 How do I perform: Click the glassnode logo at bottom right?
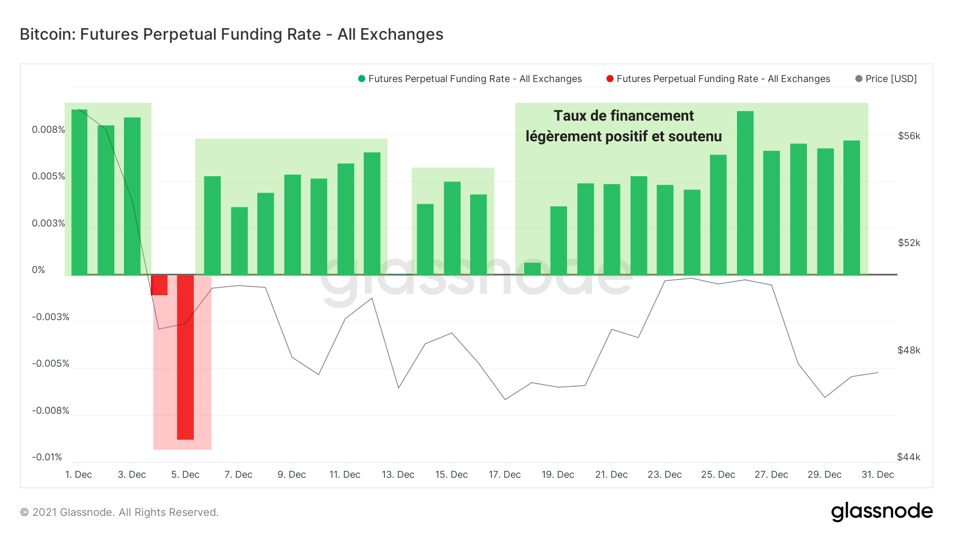[x=882, y=512]
